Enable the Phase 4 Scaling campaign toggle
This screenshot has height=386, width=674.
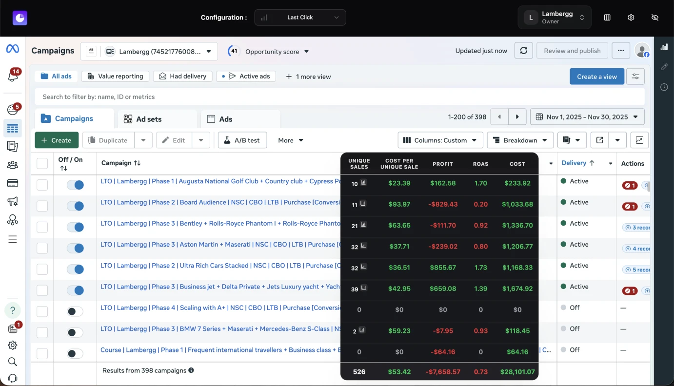click(x=75, y=311)
